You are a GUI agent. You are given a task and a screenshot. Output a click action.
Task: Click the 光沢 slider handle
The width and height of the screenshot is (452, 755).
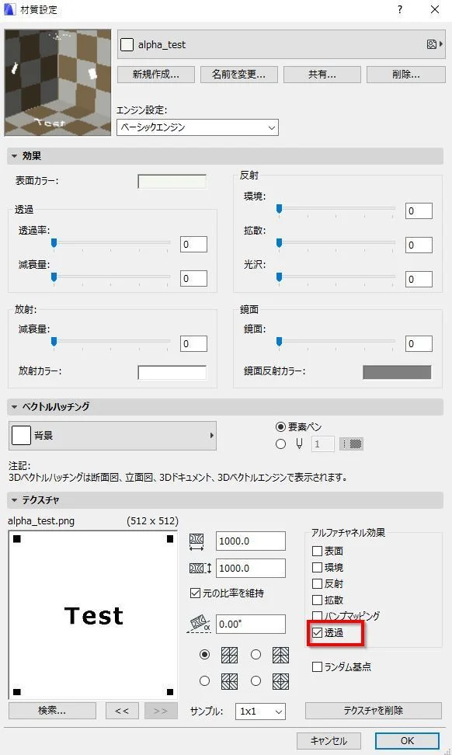coord(279,277)
